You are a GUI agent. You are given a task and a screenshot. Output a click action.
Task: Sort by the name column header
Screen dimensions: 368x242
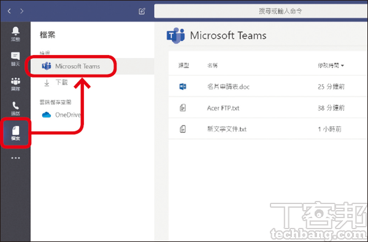(x=212, y=66)
